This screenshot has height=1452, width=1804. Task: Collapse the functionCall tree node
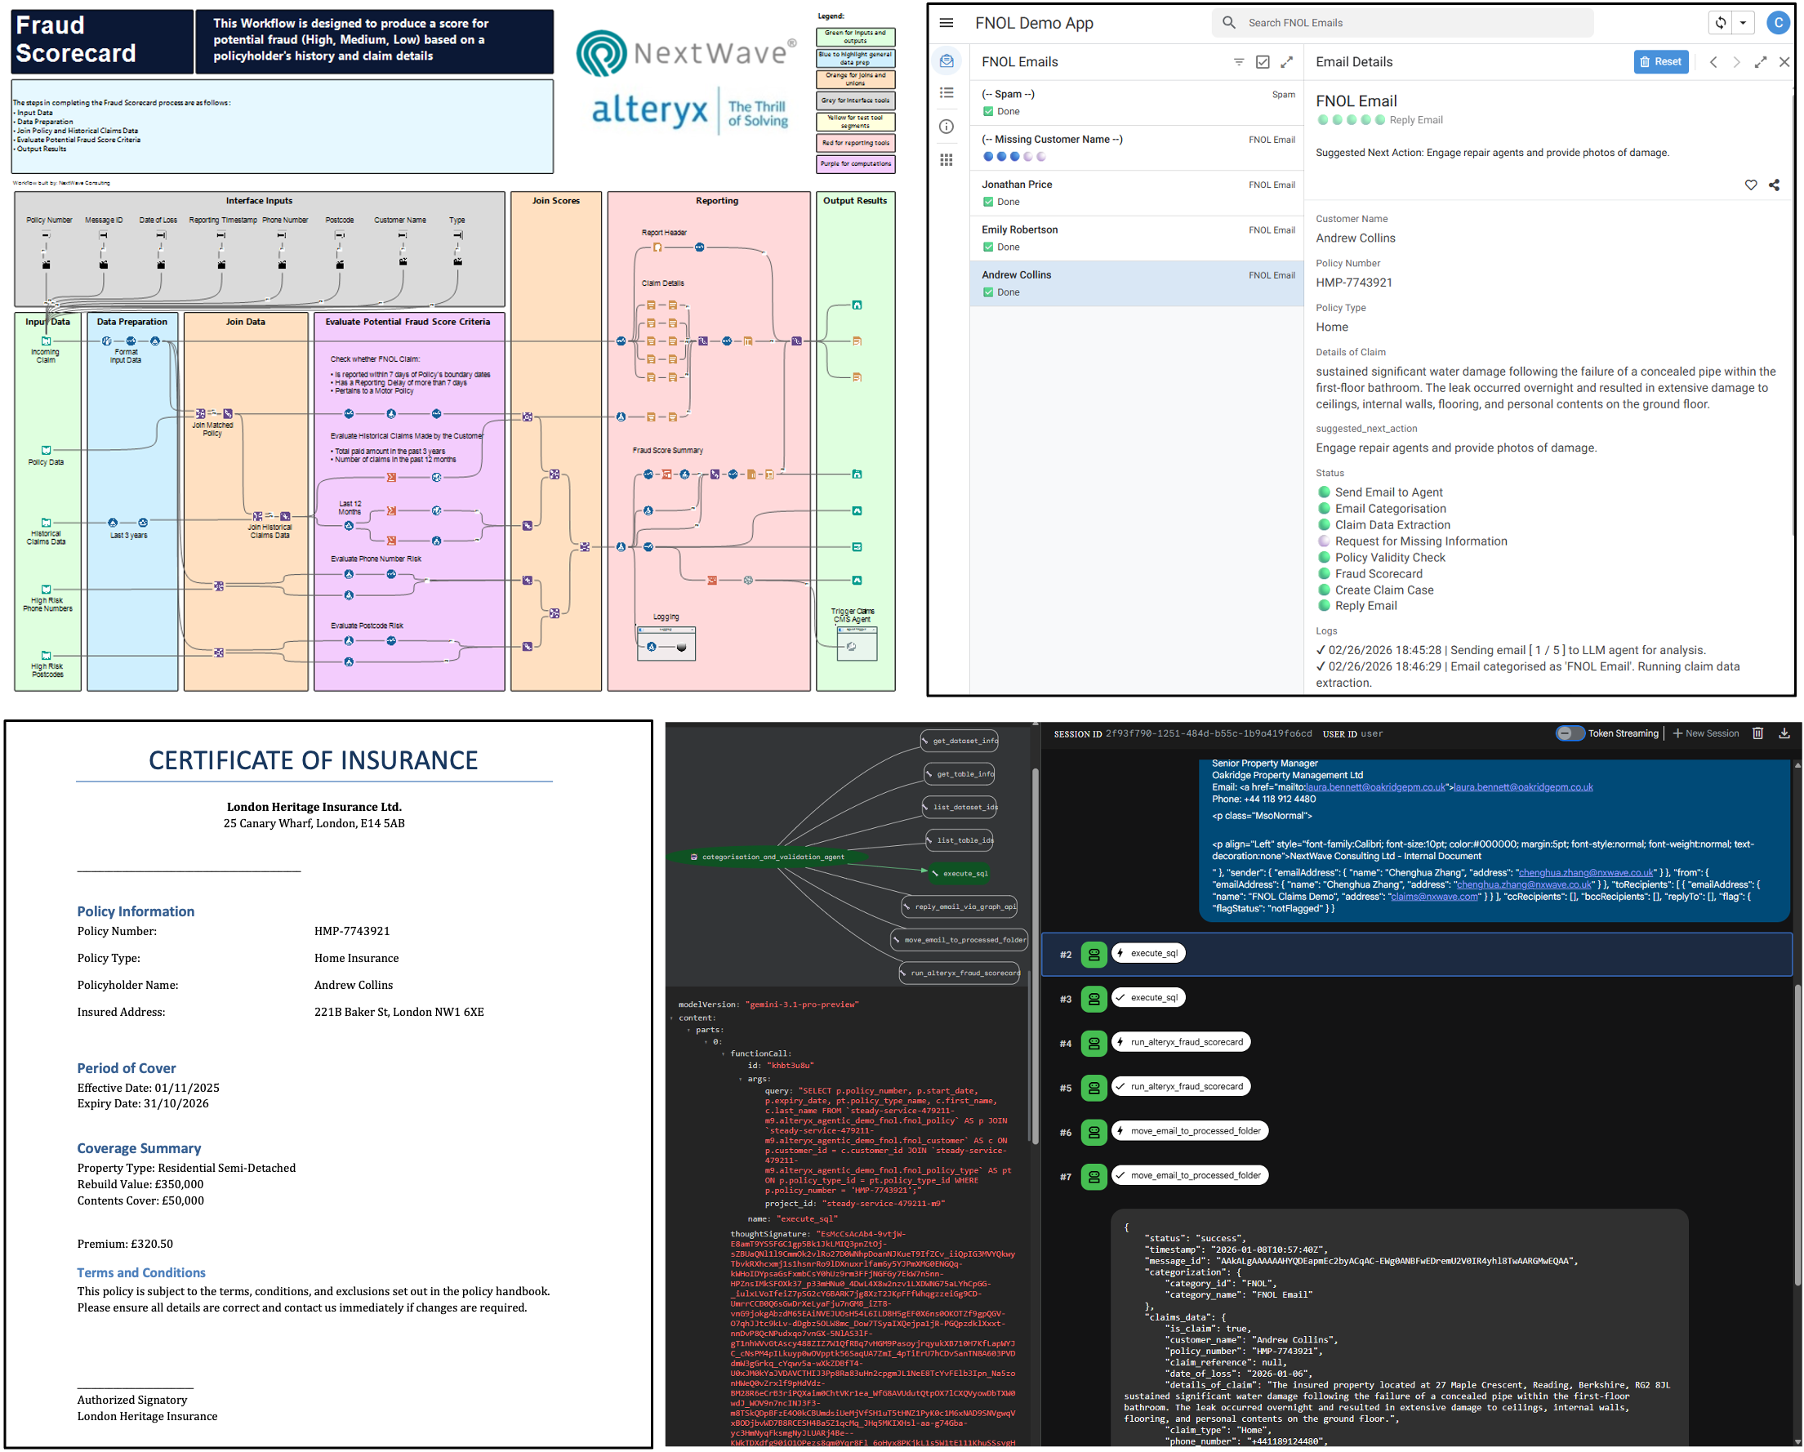[724, 1054]
